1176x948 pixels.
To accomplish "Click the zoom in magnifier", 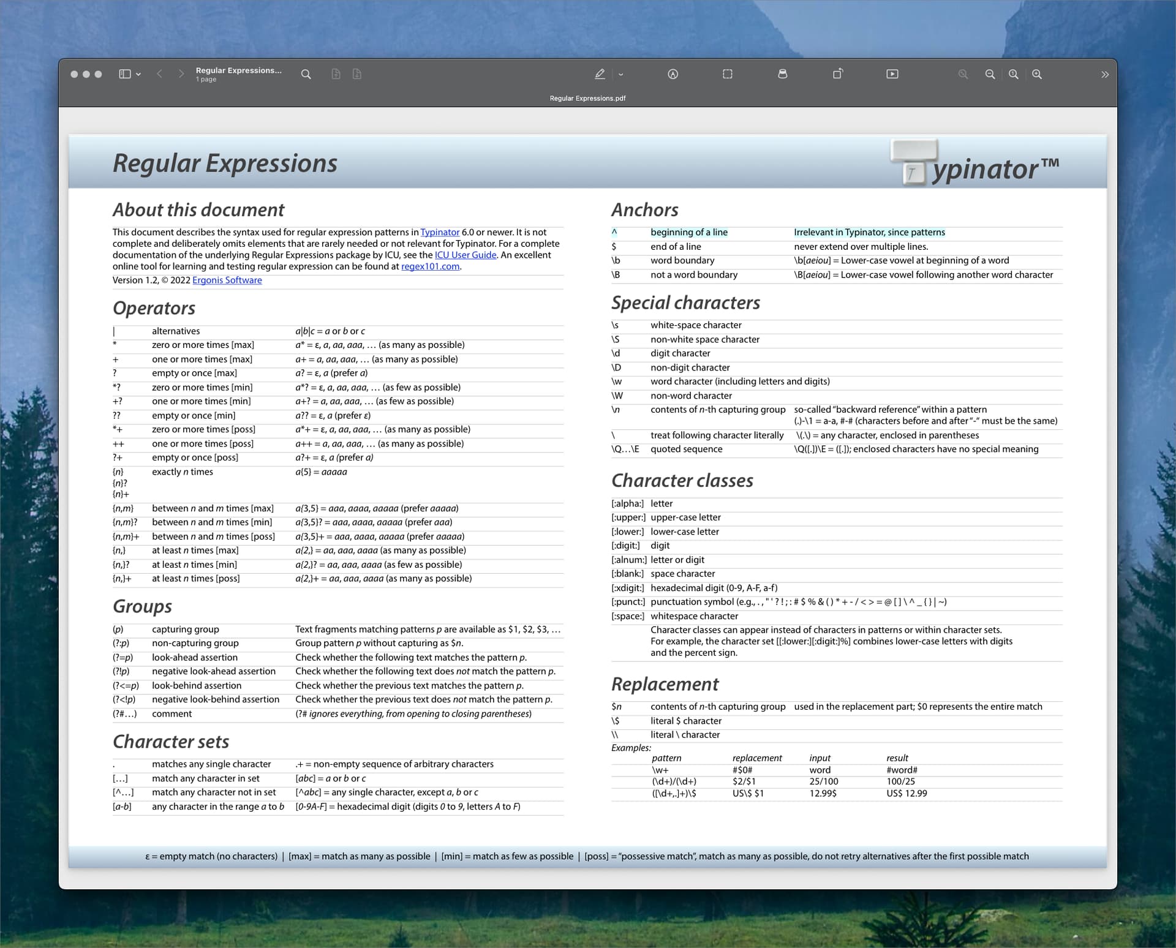I will [1037, 74].
